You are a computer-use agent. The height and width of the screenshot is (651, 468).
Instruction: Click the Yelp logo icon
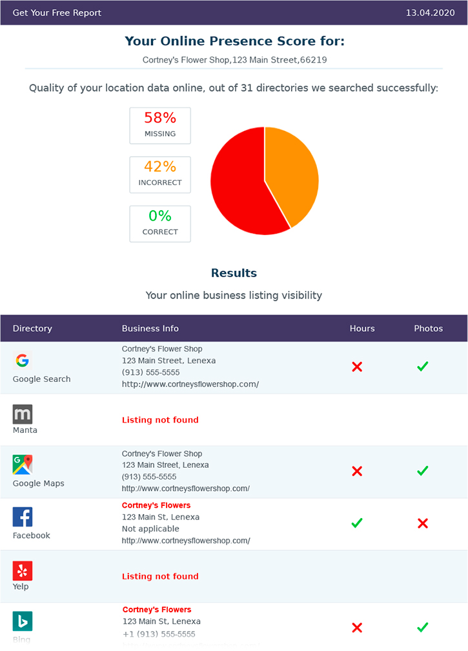pyautogui.click(x=23, y=570)
